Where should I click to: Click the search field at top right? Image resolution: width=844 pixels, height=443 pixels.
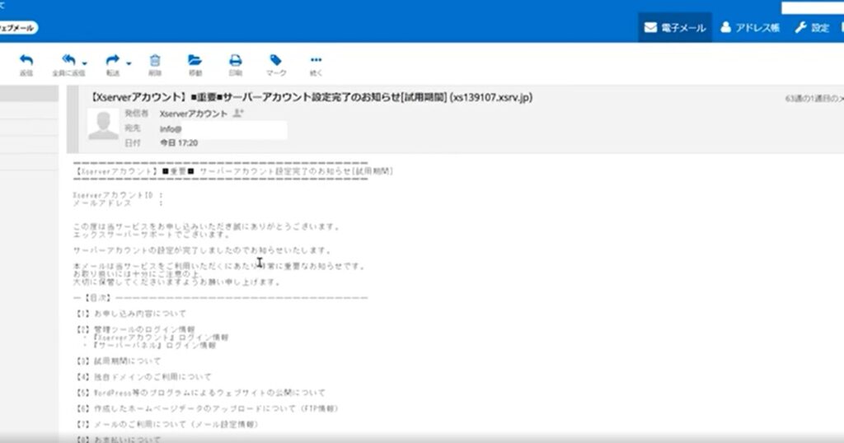coord(813,7)
